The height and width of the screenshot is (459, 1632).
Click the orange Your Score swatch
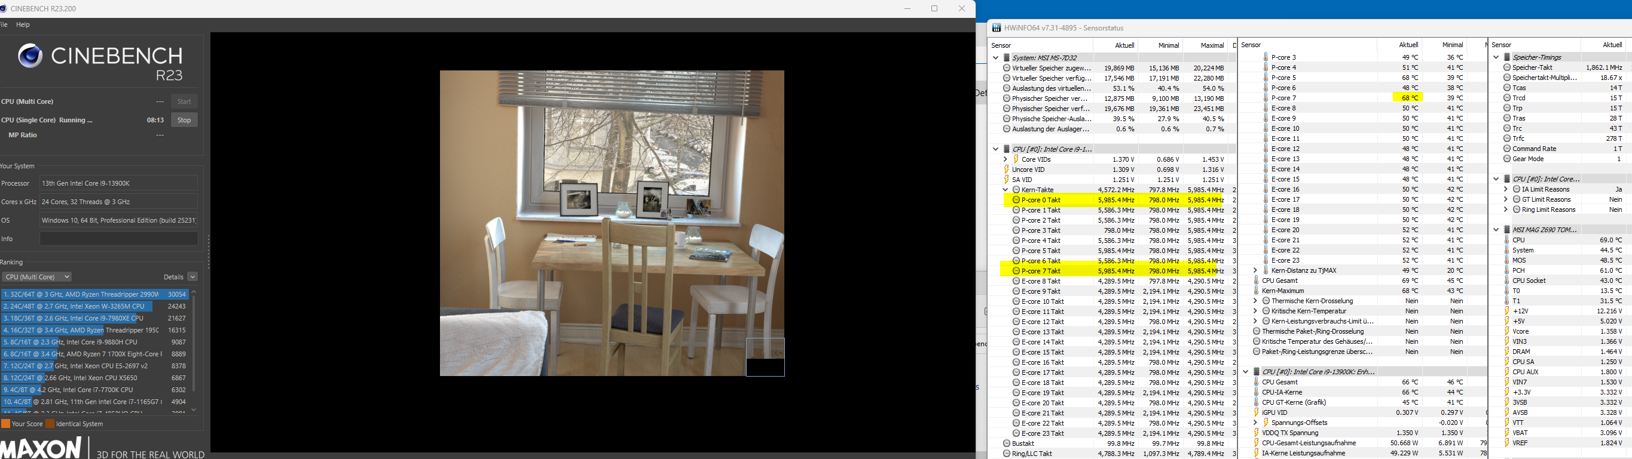click(x=6, y=424)
